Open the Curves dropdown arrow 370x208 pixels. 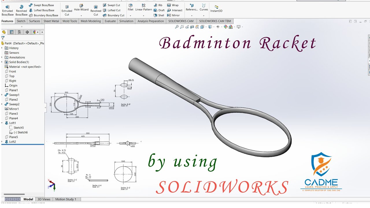(204, 16)
